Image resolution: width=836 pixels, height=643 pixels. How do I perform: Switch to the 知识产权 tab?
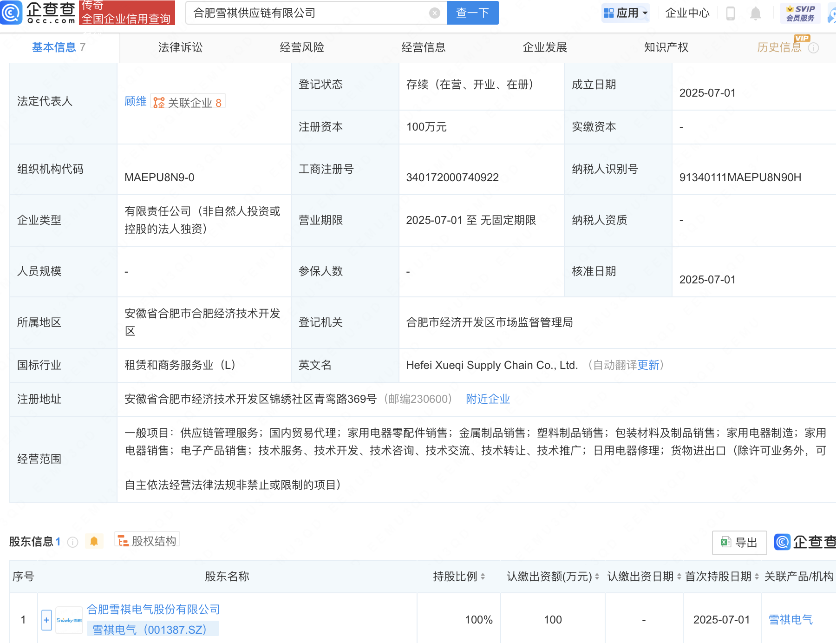coord(666,47)
